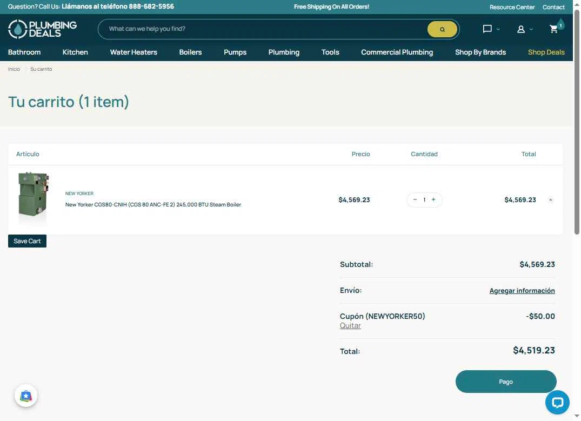Open the Plumbing menu
This screenshot has width=581, height=421.
(x=284, y=52)
